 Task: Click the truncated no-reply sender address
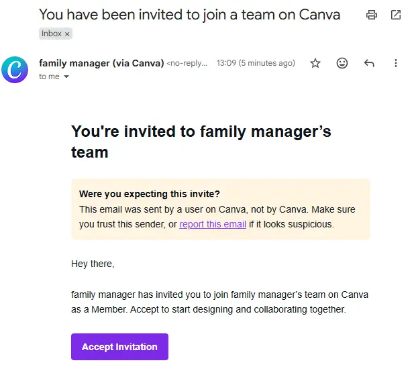tap(187, 63)
